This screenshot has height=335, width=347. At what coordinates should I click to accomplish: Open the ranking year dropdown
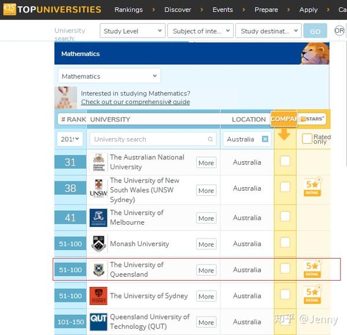[70, 139]
